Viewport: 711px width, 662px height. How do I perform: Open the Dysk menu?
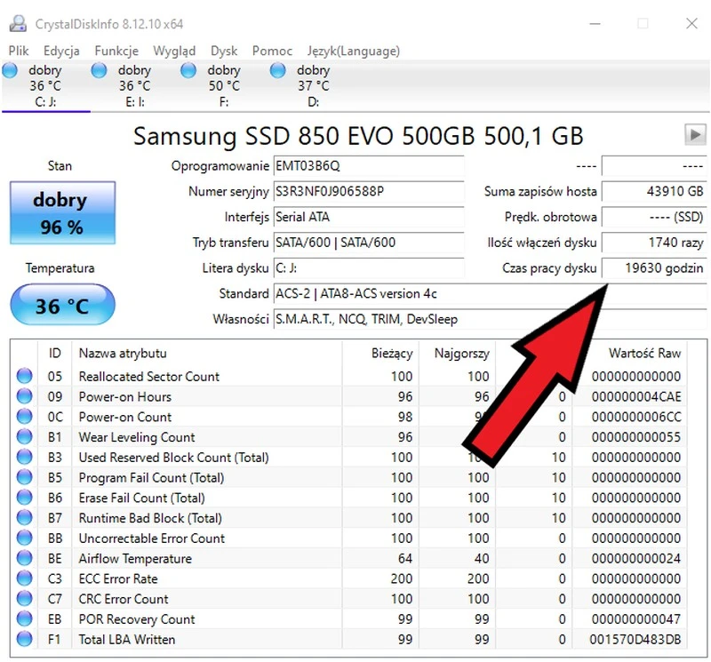point(224,52)
